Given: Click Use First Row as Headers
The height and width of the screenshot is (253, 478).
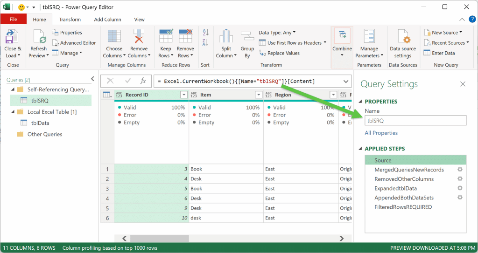Looking at the screenshot, I should click(x=292, y=43).
